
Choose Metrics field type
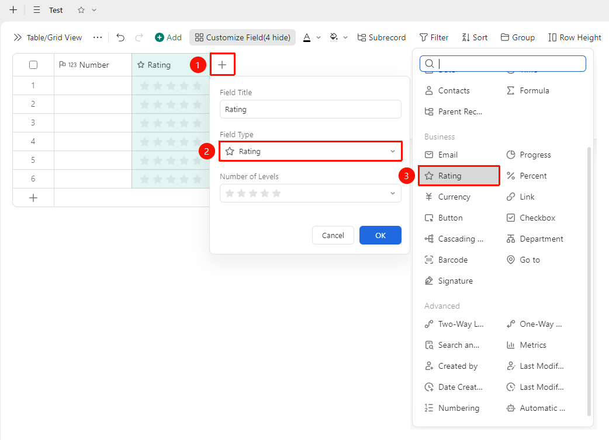tap(526, 345)
